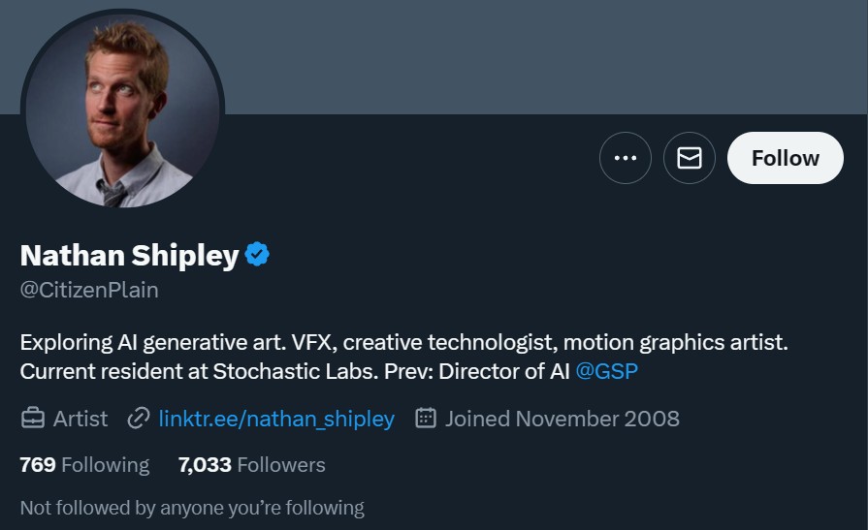The image size is (868, 530).
Task: Click the briefcase icon beside Artist
Action: [33, 419]
